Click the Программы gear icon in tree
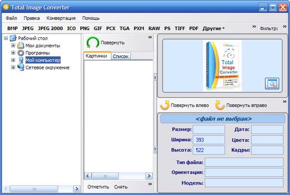The height and width of the screenshot is (195, 290). point(21,53)
